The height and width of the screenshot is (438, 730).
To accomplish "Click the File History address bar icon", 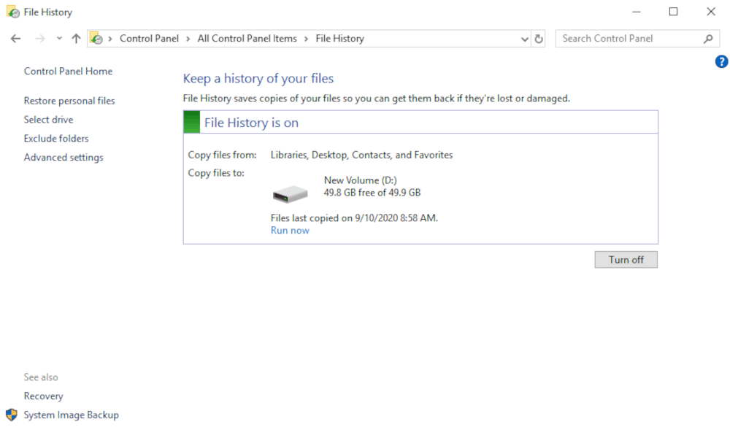I will [x=96, y=38].
